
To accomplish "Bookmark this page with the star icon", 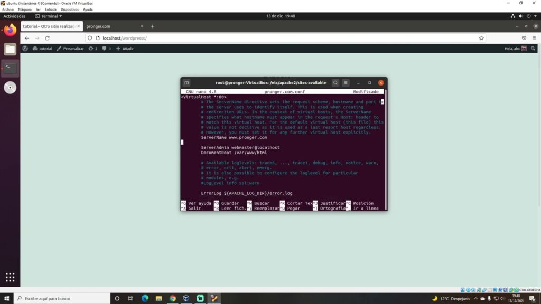I will point(481,38).
